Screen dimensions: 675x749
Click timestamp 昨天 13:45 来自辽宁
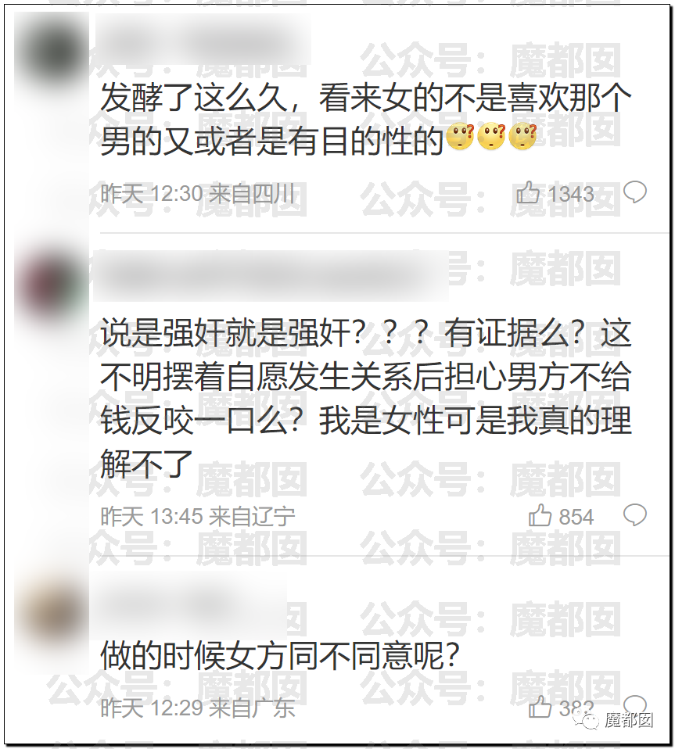click(x=198, y=516)
